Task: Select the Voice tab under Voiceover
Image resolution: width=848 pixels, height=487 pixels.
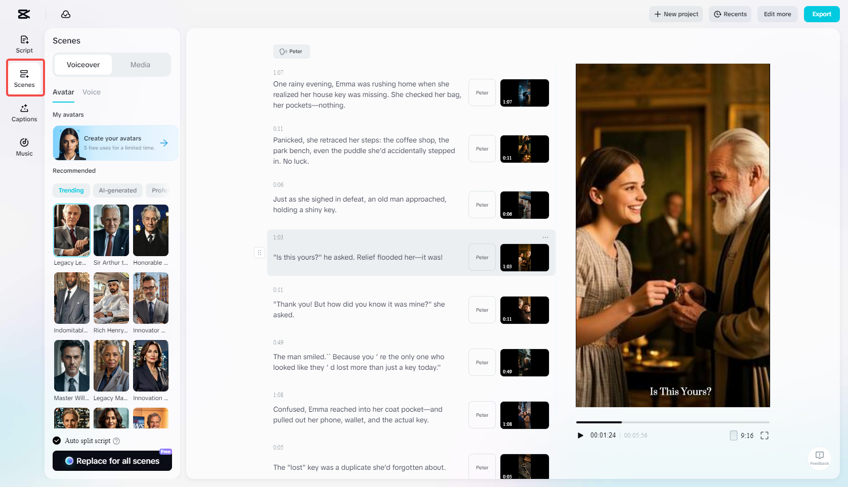Action: [92, 92]
